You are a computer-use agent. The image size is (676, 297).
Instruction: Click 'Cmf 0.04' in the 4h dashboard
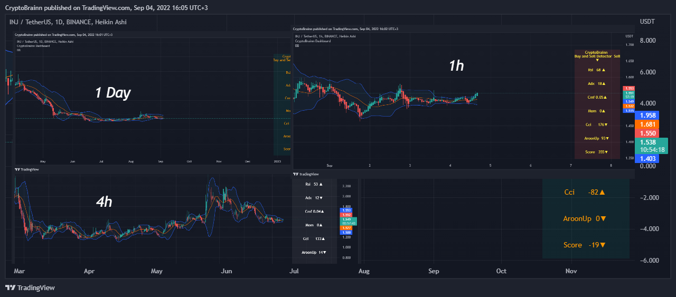pyautogui.click(x=314, y=212)
